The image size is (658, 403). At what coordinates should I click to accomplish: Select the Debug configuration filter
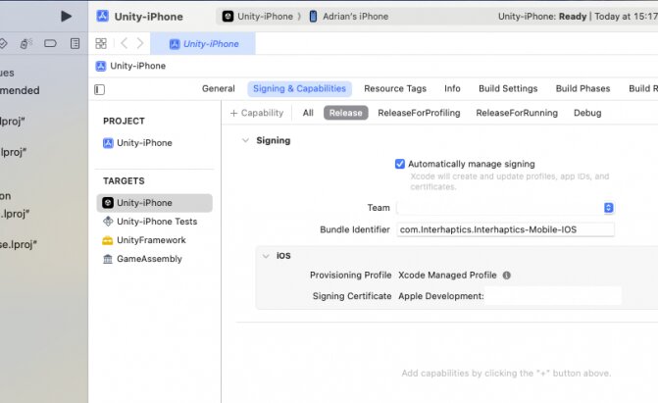[587, 113]
